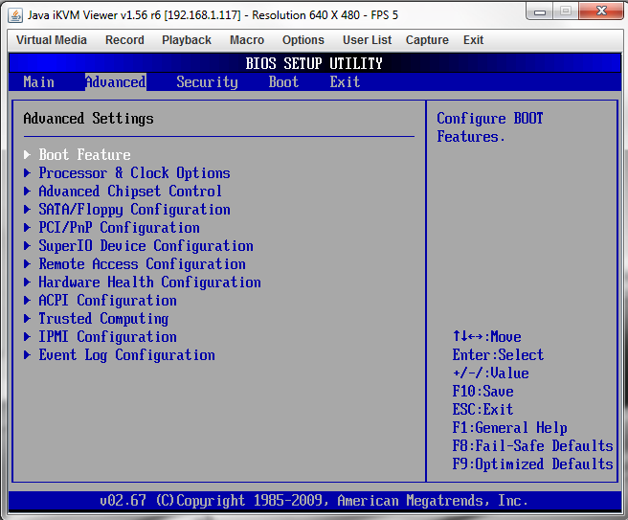Image resolution: width=628 pixels, height=520 pixels.
Task: Select IPMI Configuration entry
Action: (107, 337)
